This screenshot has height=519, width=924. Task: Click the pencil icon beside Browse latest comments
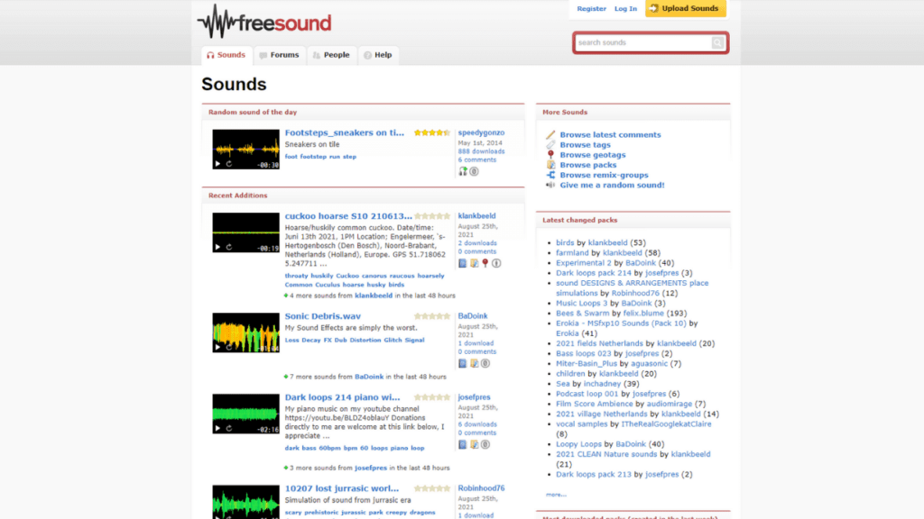click(x=550, y=134)
